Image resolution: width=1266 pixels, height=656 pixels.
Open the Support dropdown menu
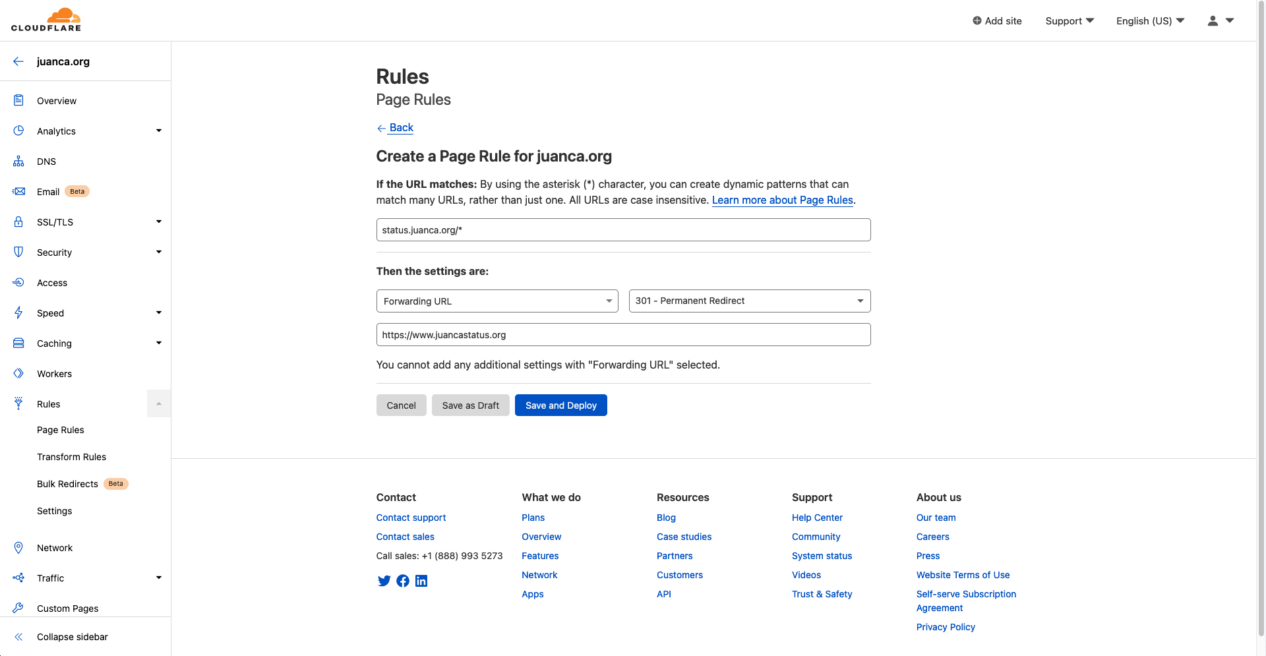pos(1070,20)
